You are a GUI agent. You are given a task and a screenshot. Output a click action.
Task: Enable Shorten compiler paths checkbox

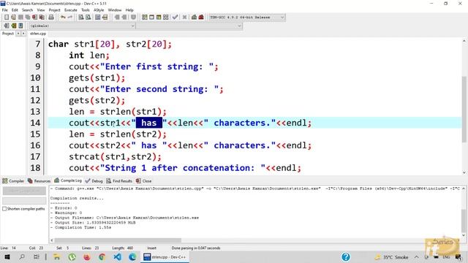[4, 209]
